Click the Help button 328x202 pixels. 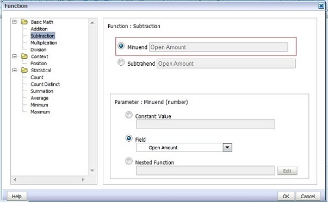(x=17, y=197)
